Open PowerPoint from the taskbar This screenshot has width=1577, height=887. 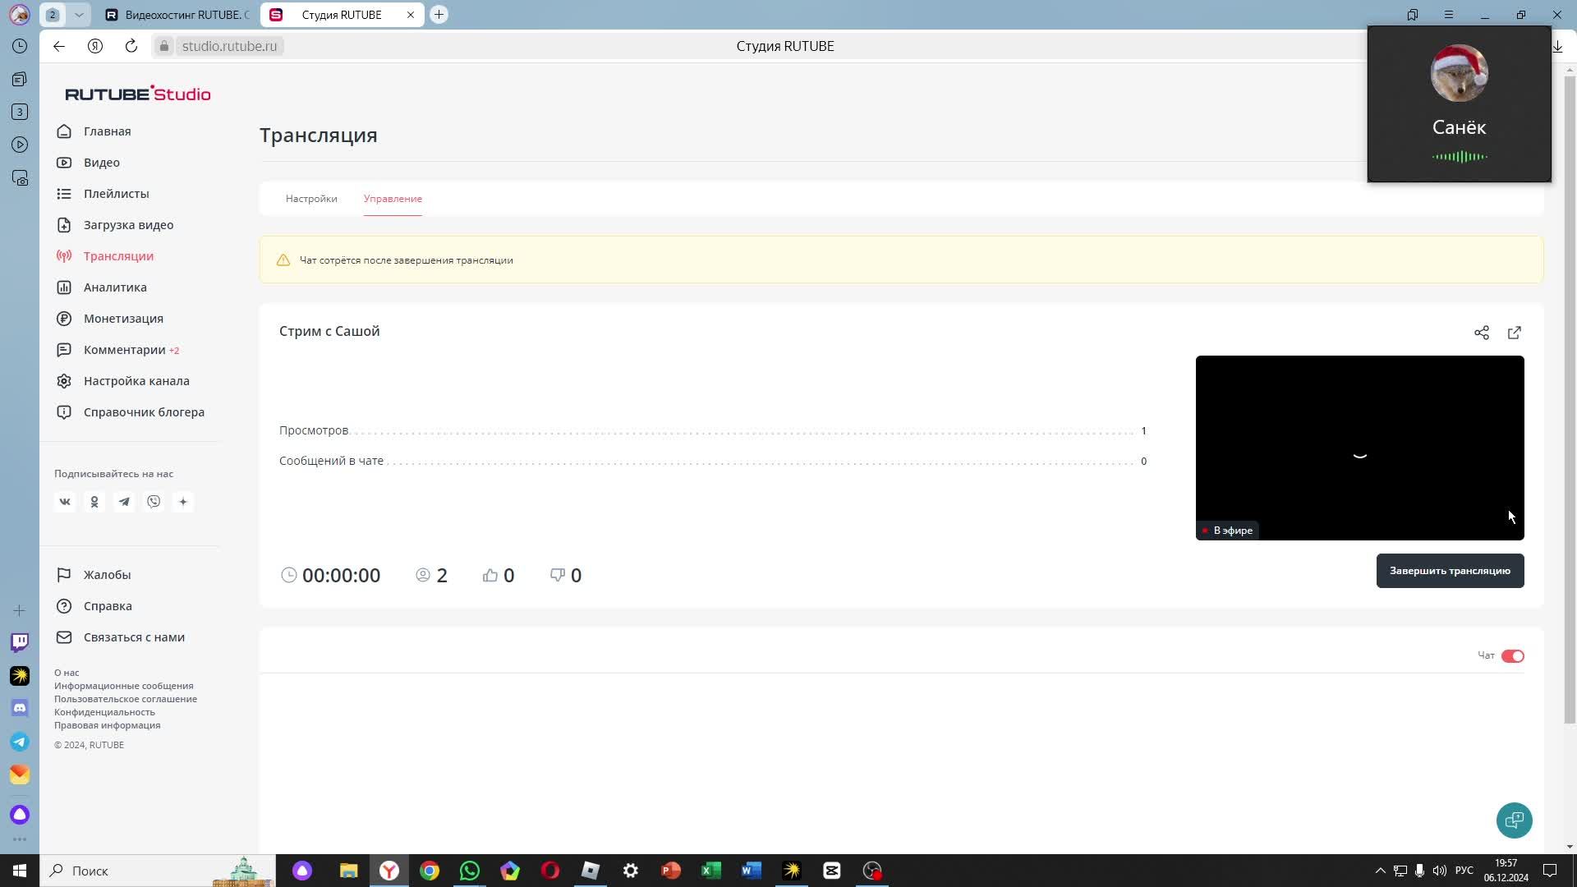point(671,871)
